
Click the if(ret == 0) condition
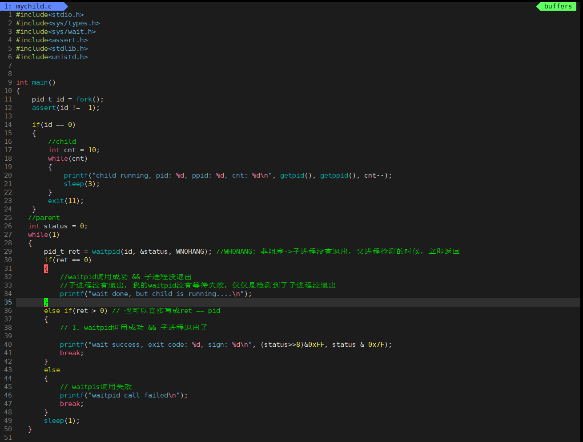(68, 260)
